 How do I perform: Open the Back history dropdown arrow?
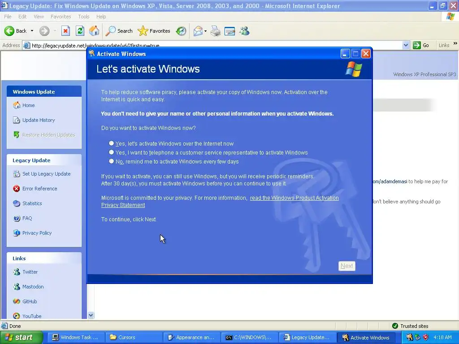point(32,31)
